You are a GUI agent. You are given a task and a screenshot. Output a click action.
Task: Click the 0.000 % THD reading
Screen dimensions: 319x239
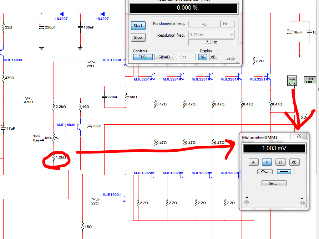pyautogui.click(x=184, y=8)
